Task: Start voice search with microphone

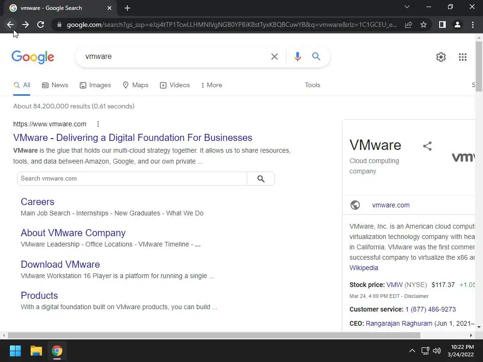Action: click(x=297, y=57)
